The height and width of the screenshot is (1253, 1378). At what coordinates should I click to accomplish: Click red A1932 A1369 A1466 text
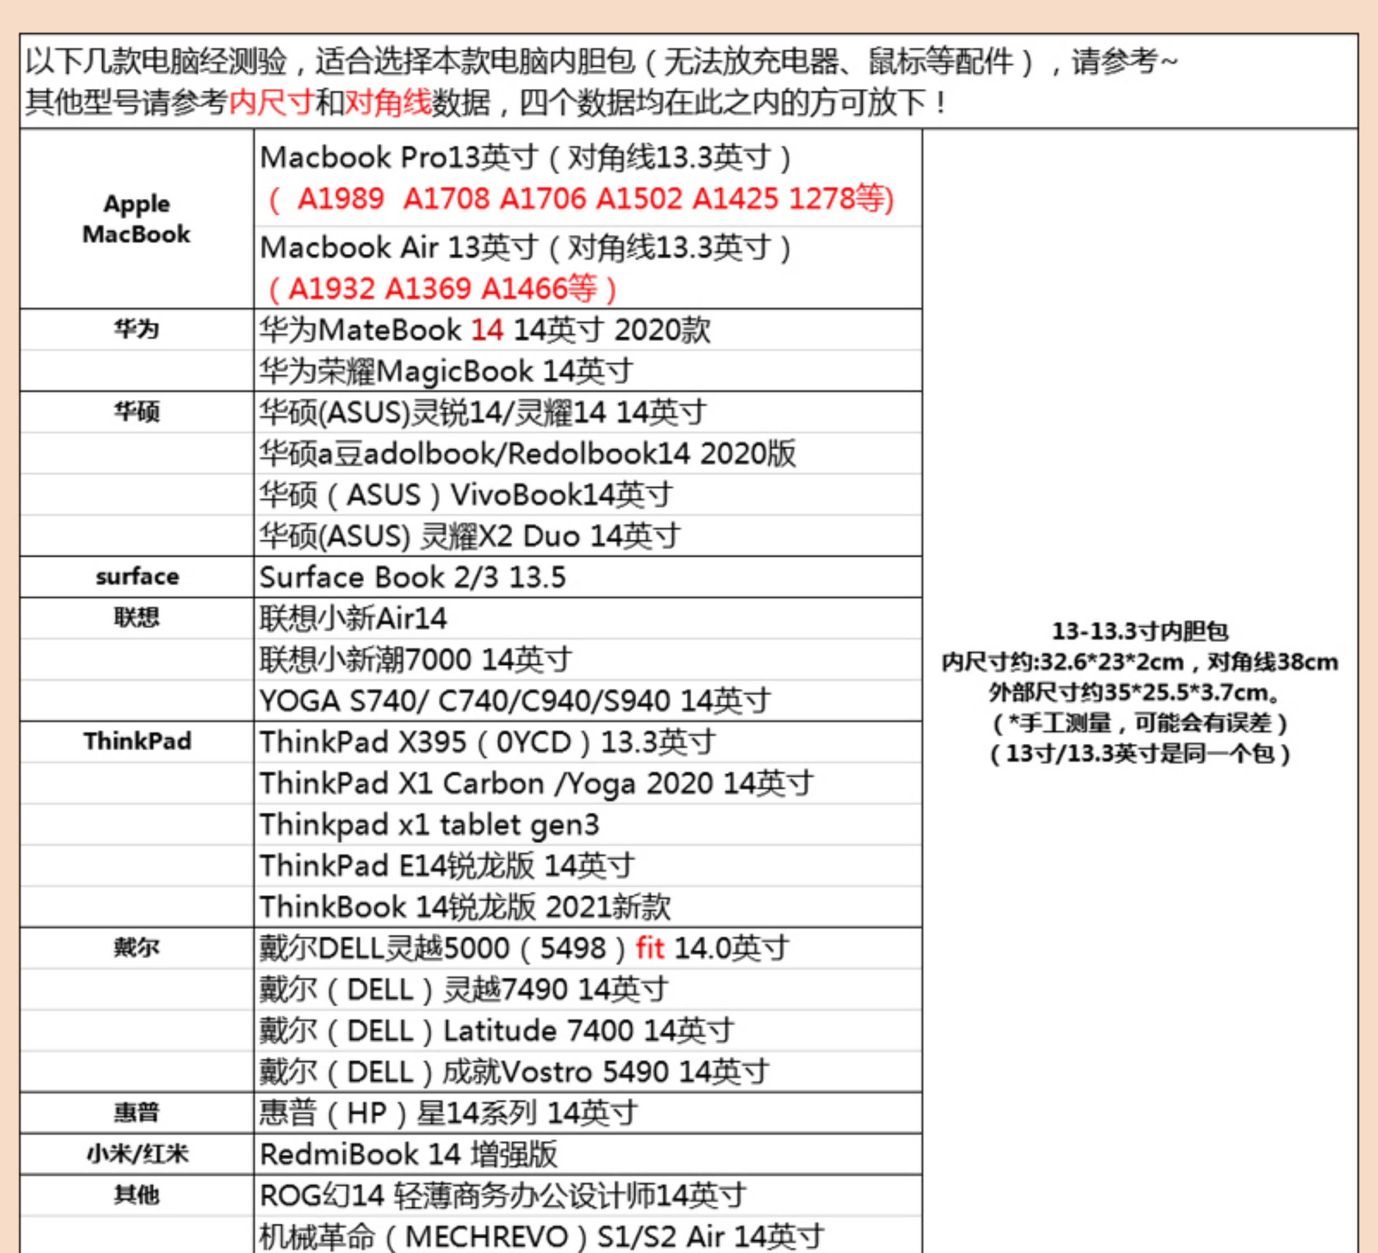tap(442, 289)
